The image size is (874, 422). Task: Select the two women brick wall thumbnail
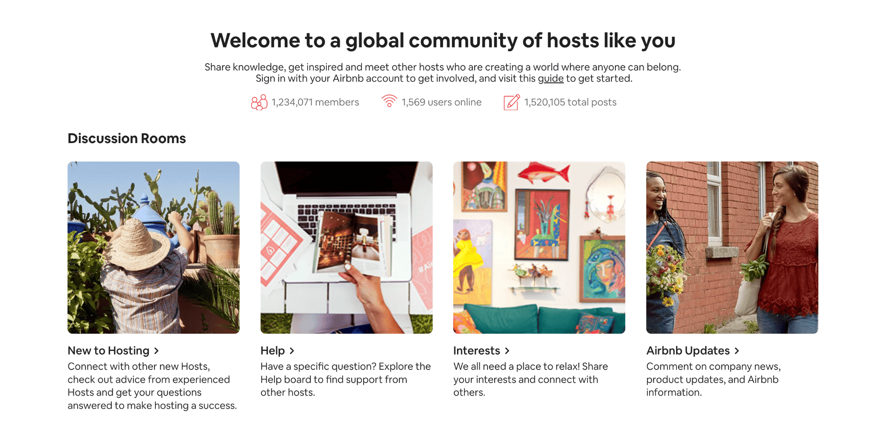coord(732,247)
